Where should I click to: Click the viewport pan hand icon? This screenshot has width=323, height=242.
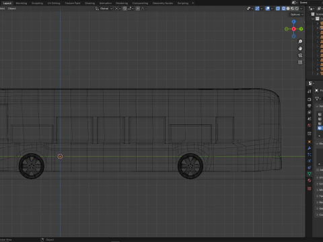(x=300, y=48)
